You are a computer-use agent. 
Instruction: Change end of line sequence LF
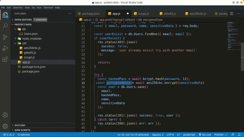point(178,135)
